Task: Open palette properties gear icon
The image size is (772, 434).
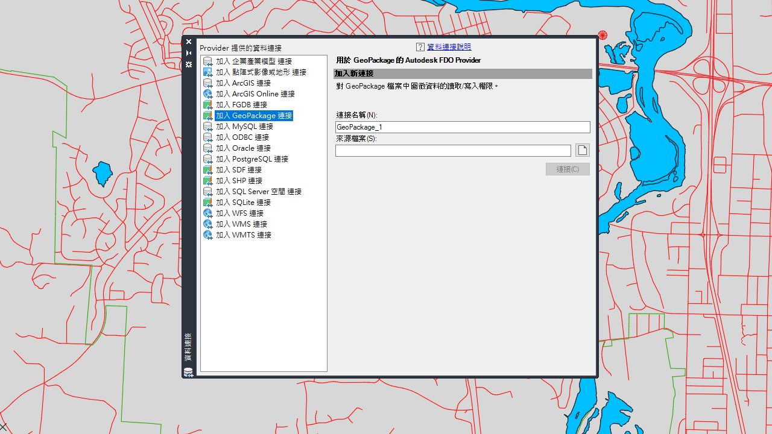Action: pyautogui.click(x=189, y=64)
